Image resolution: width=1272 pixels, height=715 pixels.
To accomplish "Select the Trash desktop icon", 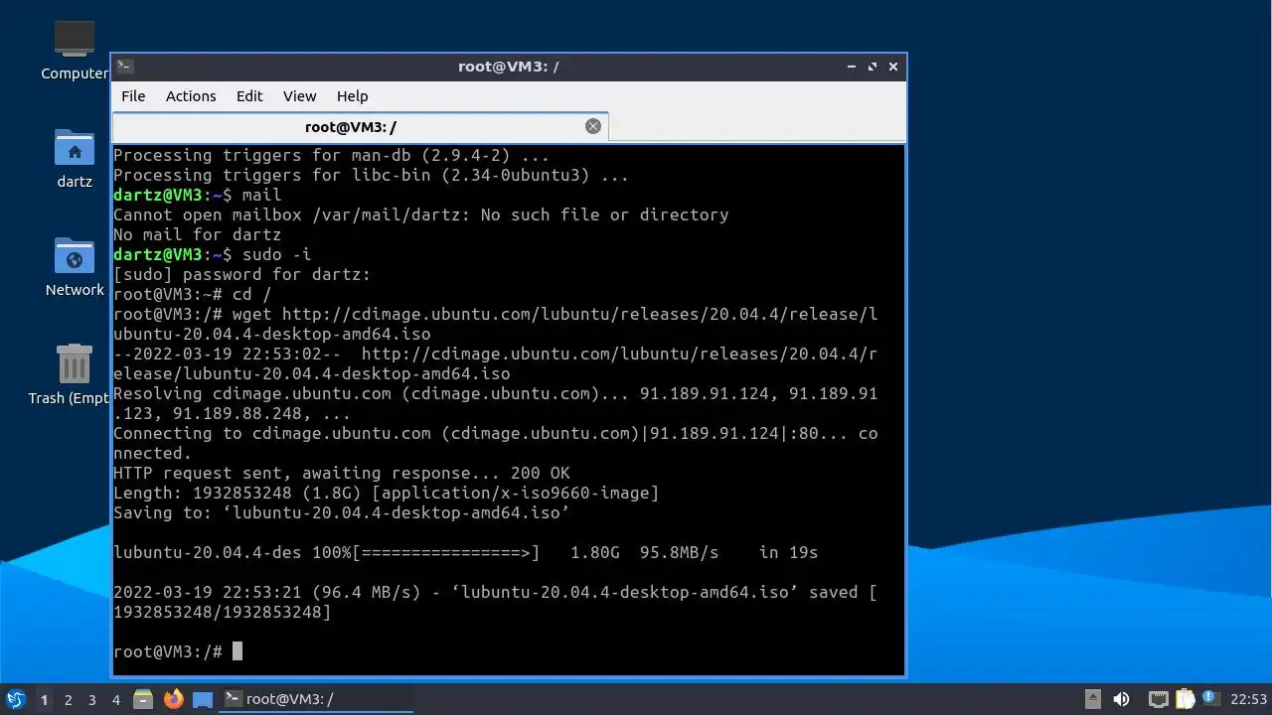I will coord(70,374).
